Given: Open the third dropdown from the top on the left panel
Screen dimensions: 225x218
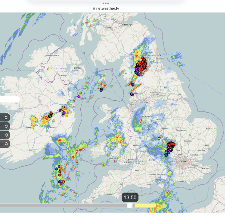Looking at the screenshot, I should 5,135.
